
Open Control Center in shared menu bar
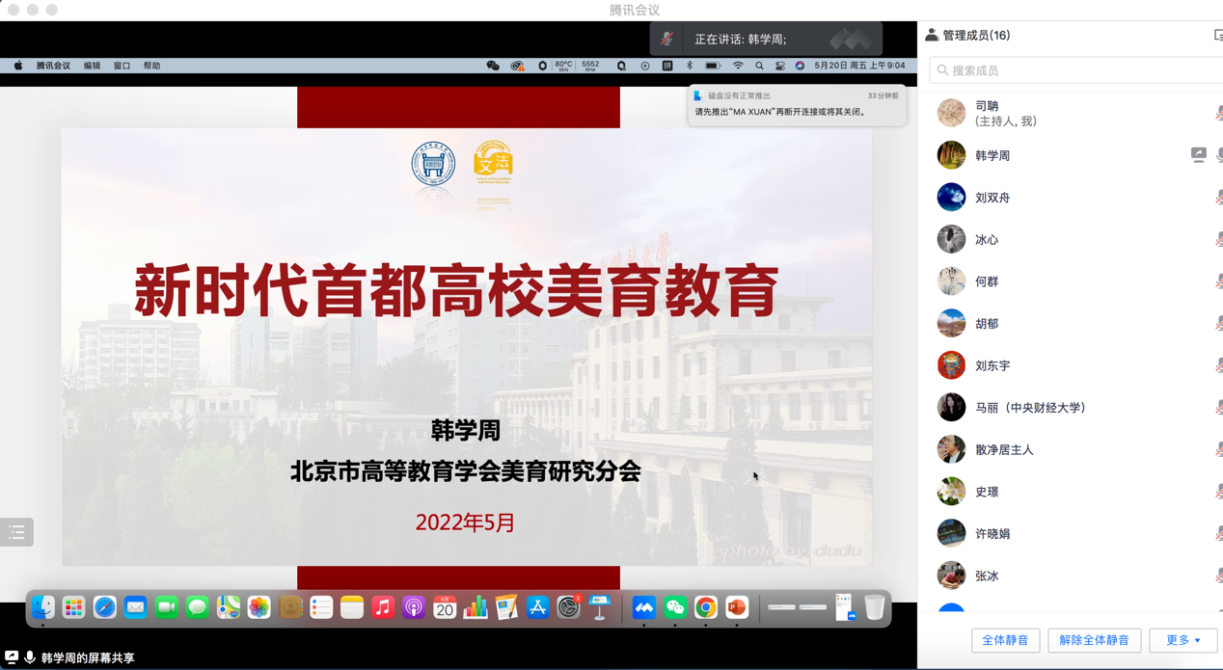click(x=779, y=66)
